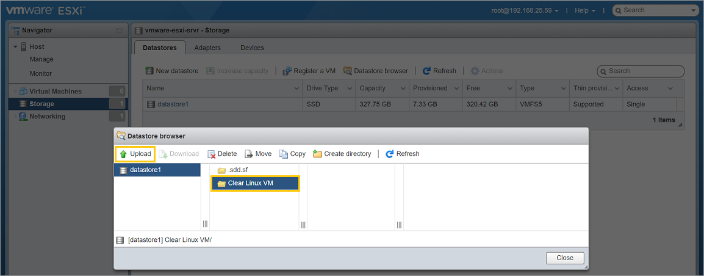Screen dimensions: 704x276
Task: Click the Create directory icon
Action: click(317, 154)
